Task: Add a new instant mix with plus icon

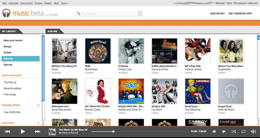Action: pos(38,105)
